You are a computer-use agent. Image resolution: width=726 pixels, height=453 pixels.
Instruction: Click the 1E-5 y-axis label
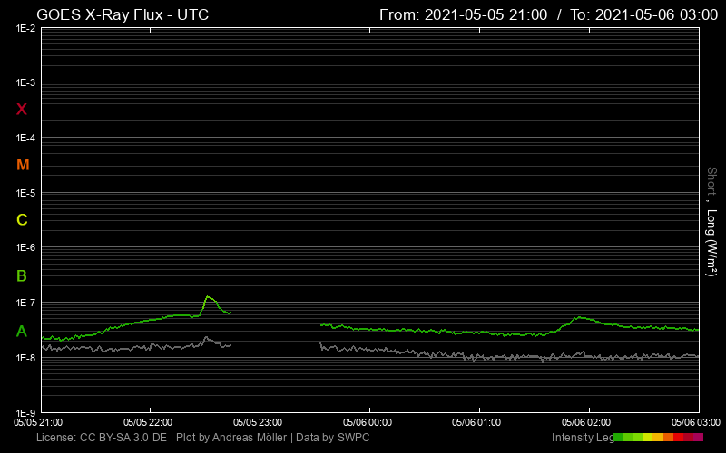[25, 193]
